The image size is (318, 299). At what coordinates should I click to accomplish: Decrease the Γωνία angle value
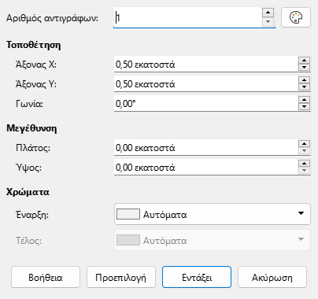[304, 107]
